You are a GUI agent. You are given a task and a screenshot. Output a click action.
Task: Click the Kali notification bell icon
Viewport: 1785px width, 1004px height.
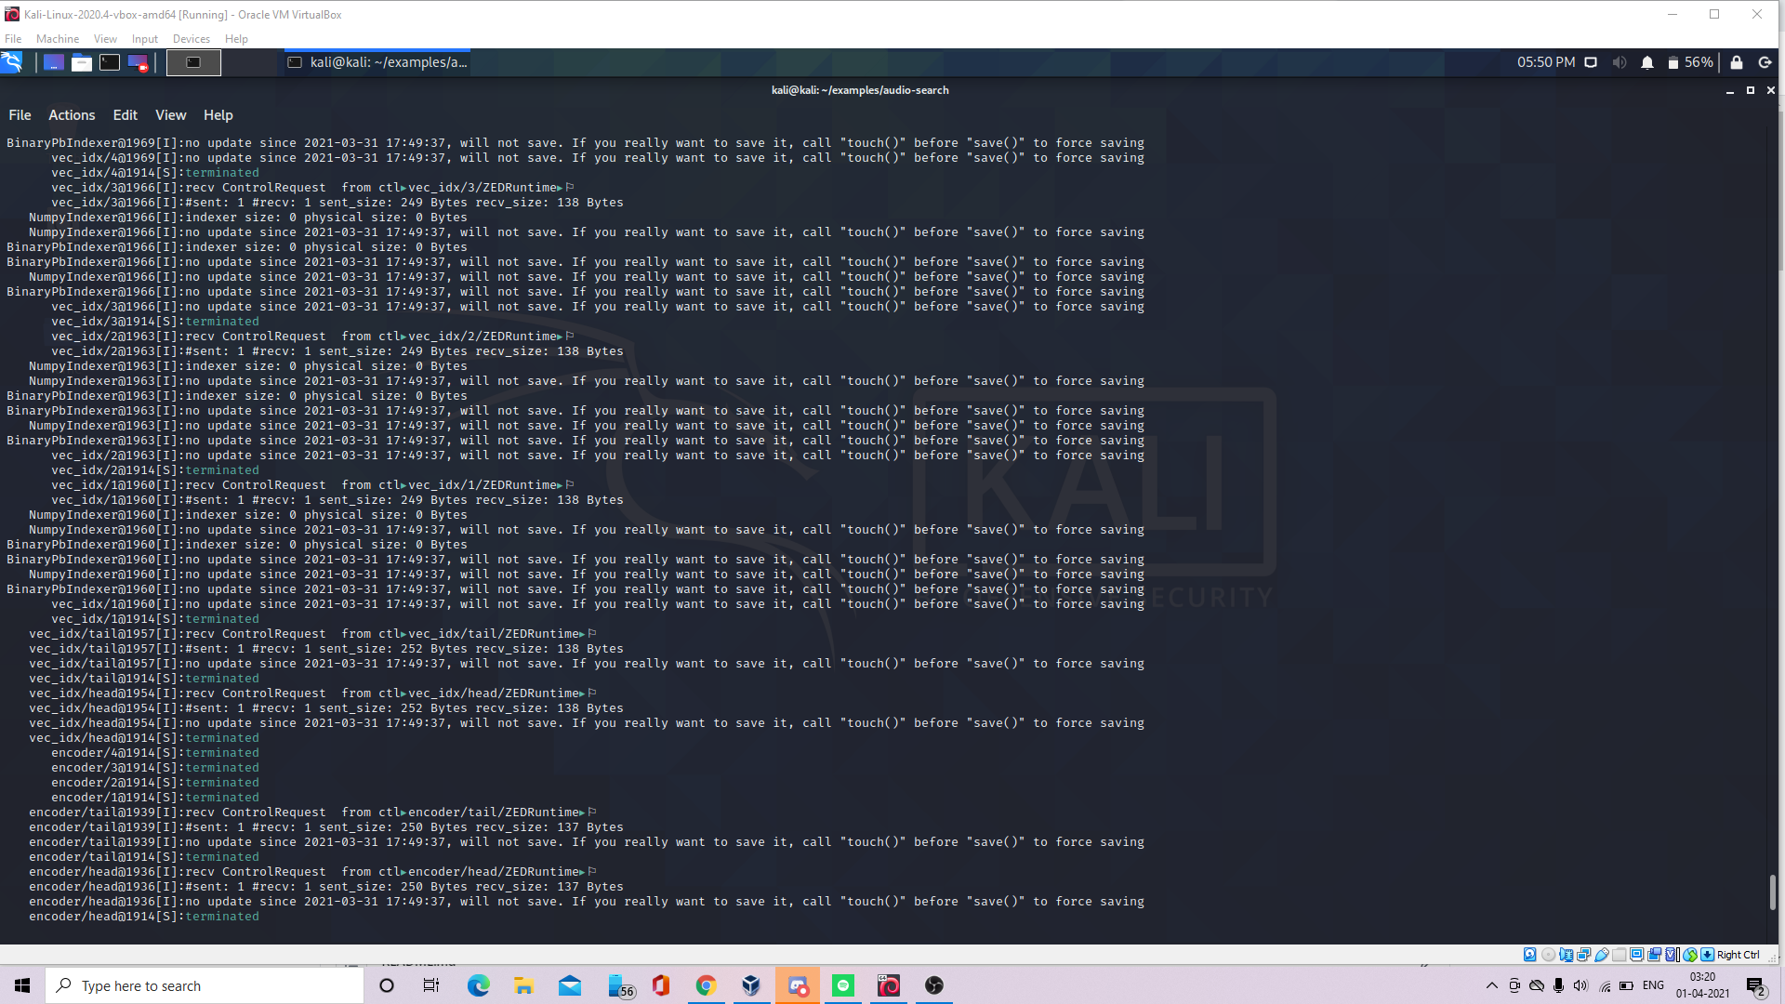tap(1647, 62)
